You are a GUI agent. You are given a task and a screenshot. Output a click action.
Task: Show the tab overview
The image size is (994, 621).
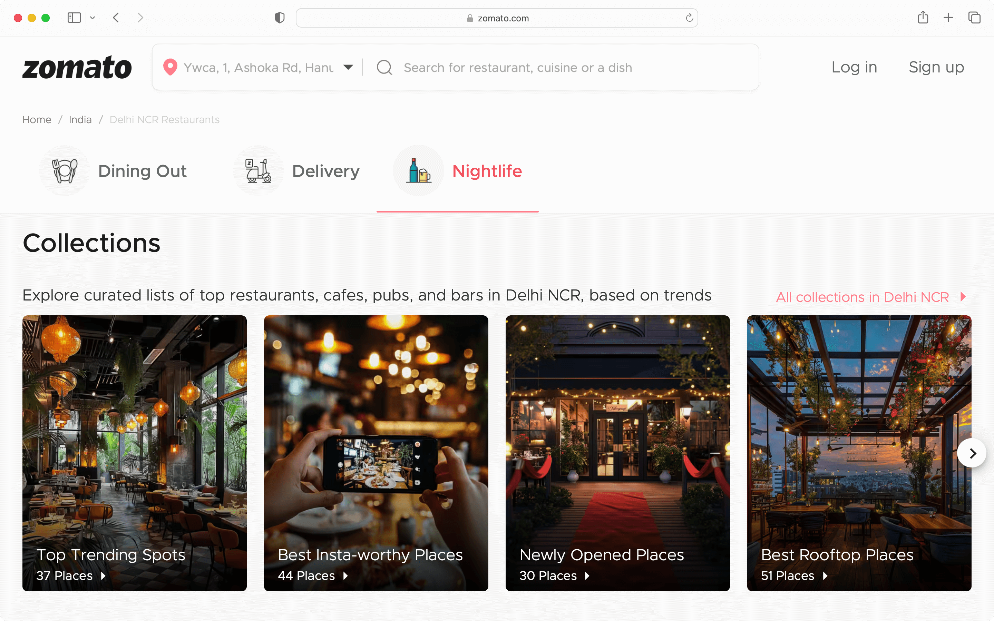(x=974, y=18)
